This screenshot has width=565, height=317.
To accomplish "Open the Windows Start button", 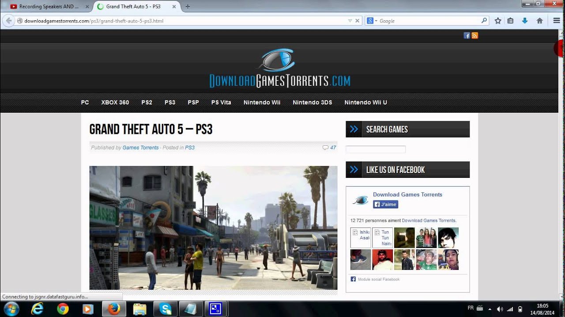I will 11,309.
